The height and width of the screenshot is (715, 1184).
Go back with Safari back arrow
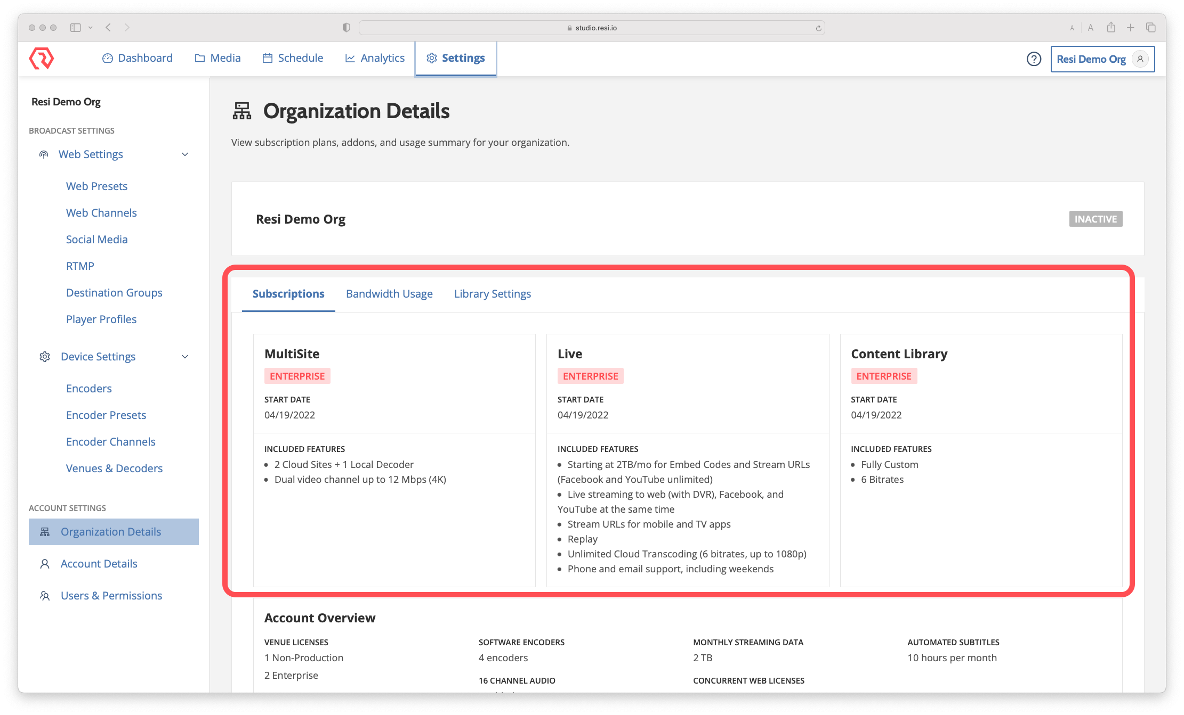[x=108, y=28]
